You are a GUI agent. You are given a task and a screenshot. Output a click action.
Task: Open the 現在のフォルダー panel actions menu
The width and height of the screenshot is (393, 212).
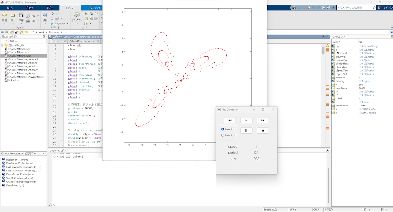coord(44,37)
